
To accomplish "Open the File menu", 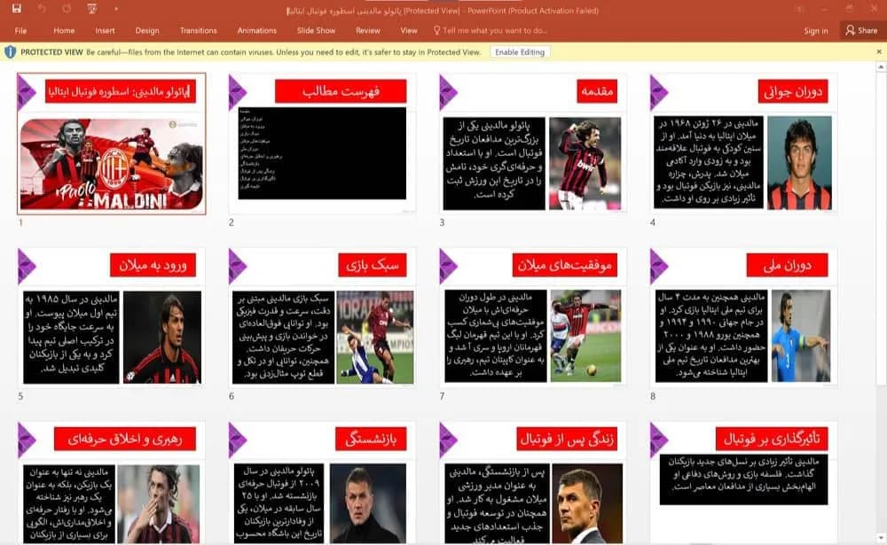I will pyautogui.click(x=21, y=30).
